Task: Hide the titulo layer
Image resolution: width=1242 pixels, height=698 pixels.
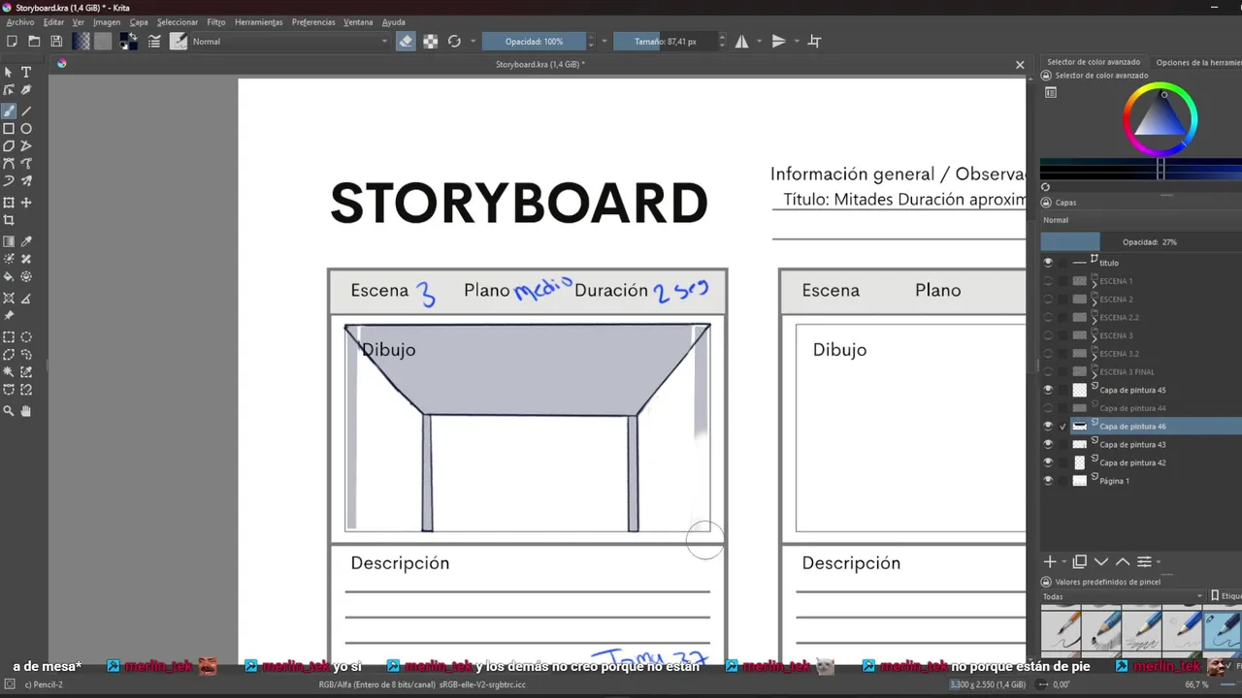Action: (x=1048, y=263)
